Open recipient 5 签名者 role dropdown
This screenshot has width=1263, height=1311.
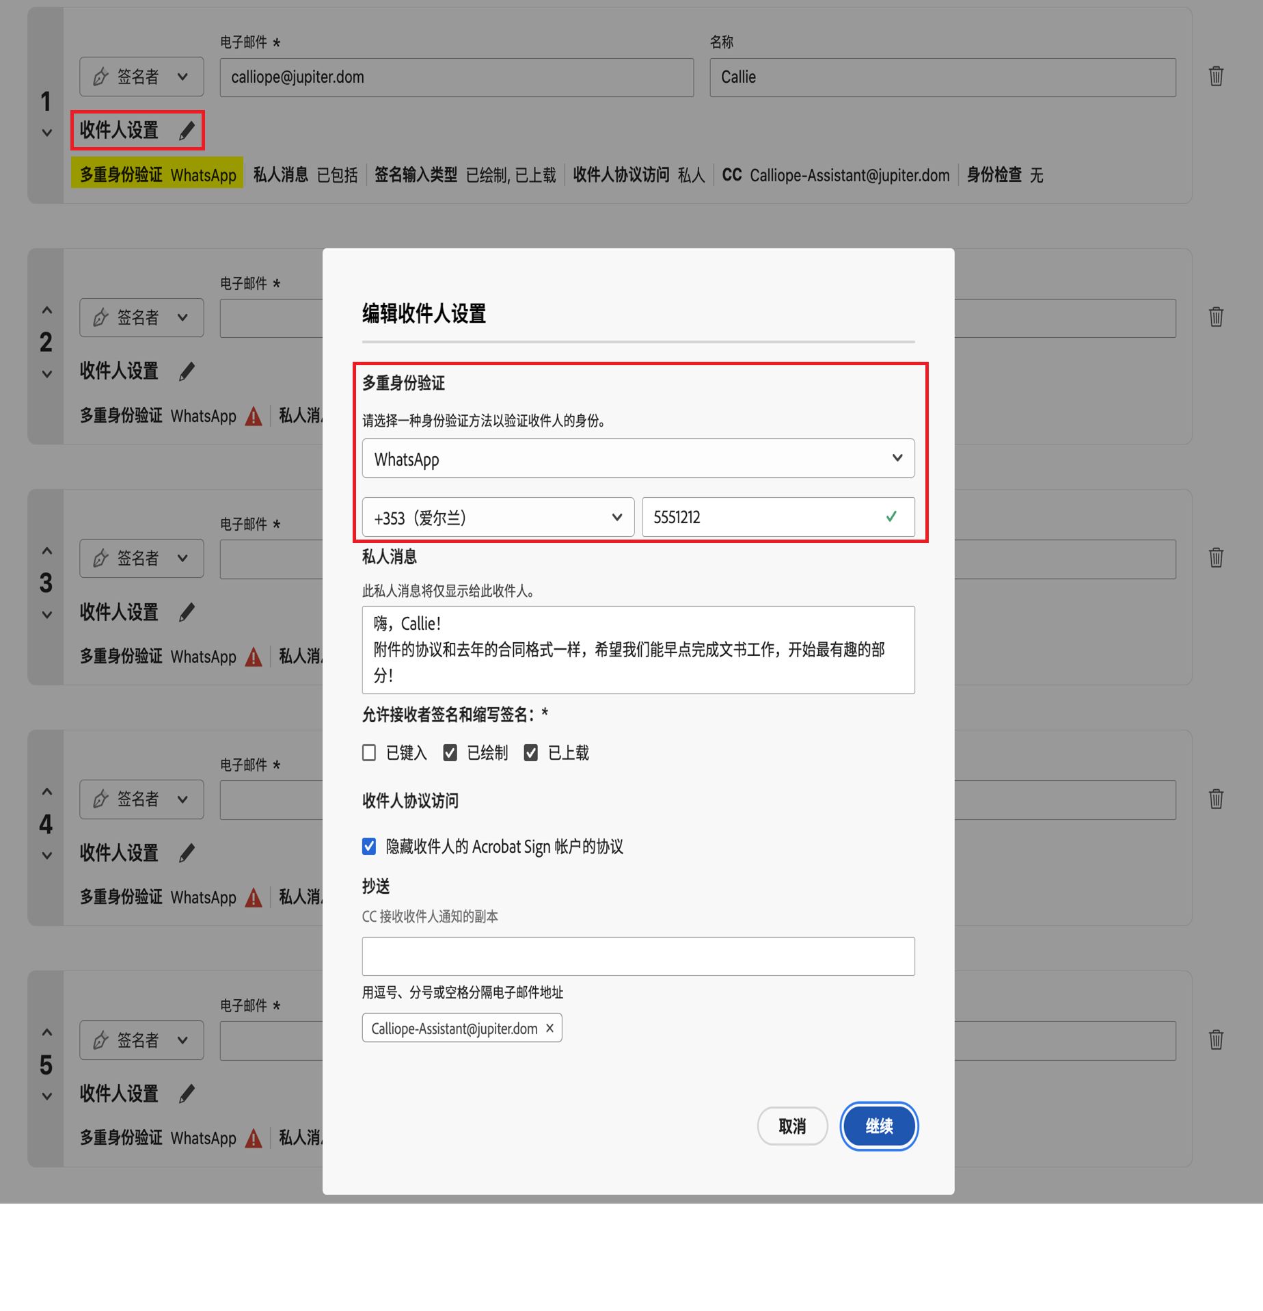(141, 1040)
